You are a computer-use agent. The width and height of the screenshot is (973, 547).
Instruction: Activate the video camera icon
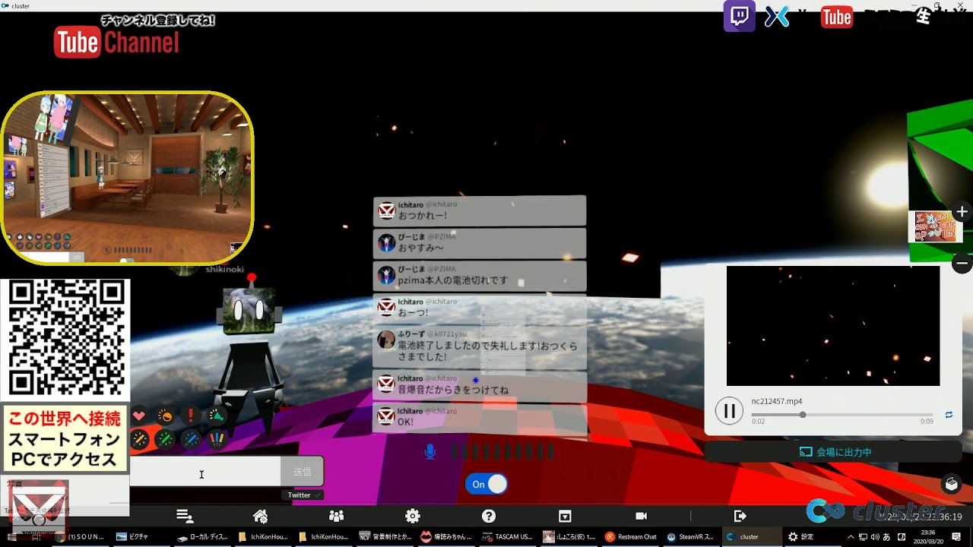[641, 516]
